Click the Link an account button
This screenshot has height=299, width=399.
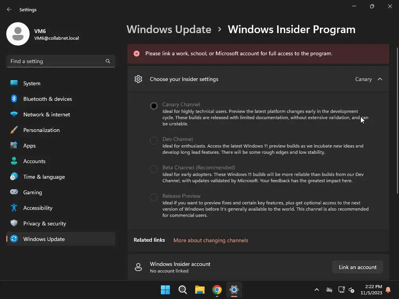[358, 267]
